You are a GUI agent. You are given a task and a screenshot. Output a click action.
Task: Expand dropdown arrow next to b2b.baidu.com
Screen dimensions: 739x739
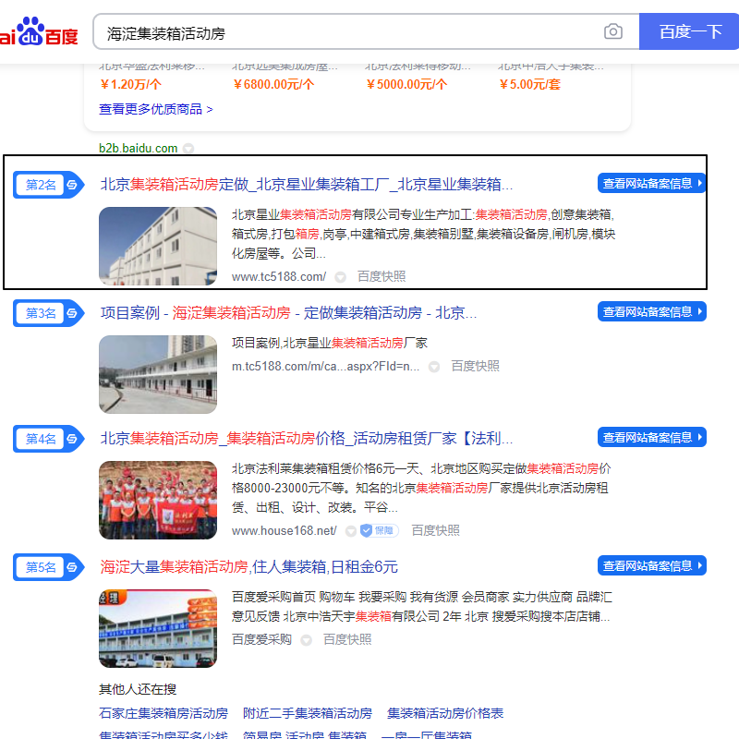pos(188,149)
